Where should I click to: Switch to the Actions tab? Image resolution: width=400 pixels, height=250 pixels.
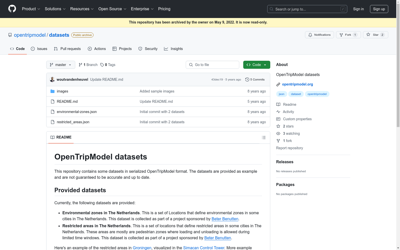pos(97,49)
